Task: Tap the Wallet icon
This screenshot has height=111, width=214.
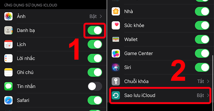Action: click(x=116, y=39)
